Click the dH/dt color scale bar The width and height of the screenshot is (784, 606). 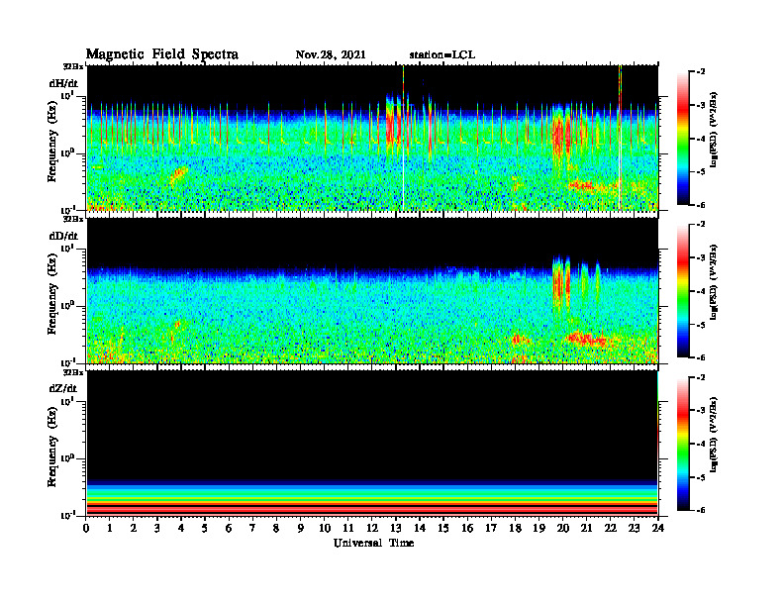coord(683,139)
